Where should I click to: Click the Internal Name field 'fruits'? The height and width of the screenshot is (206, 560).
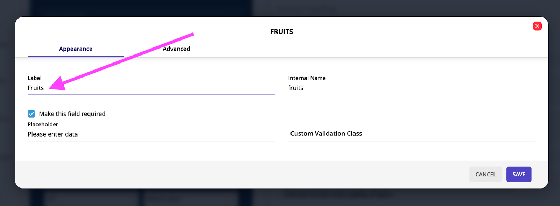[x=368, y=88]
